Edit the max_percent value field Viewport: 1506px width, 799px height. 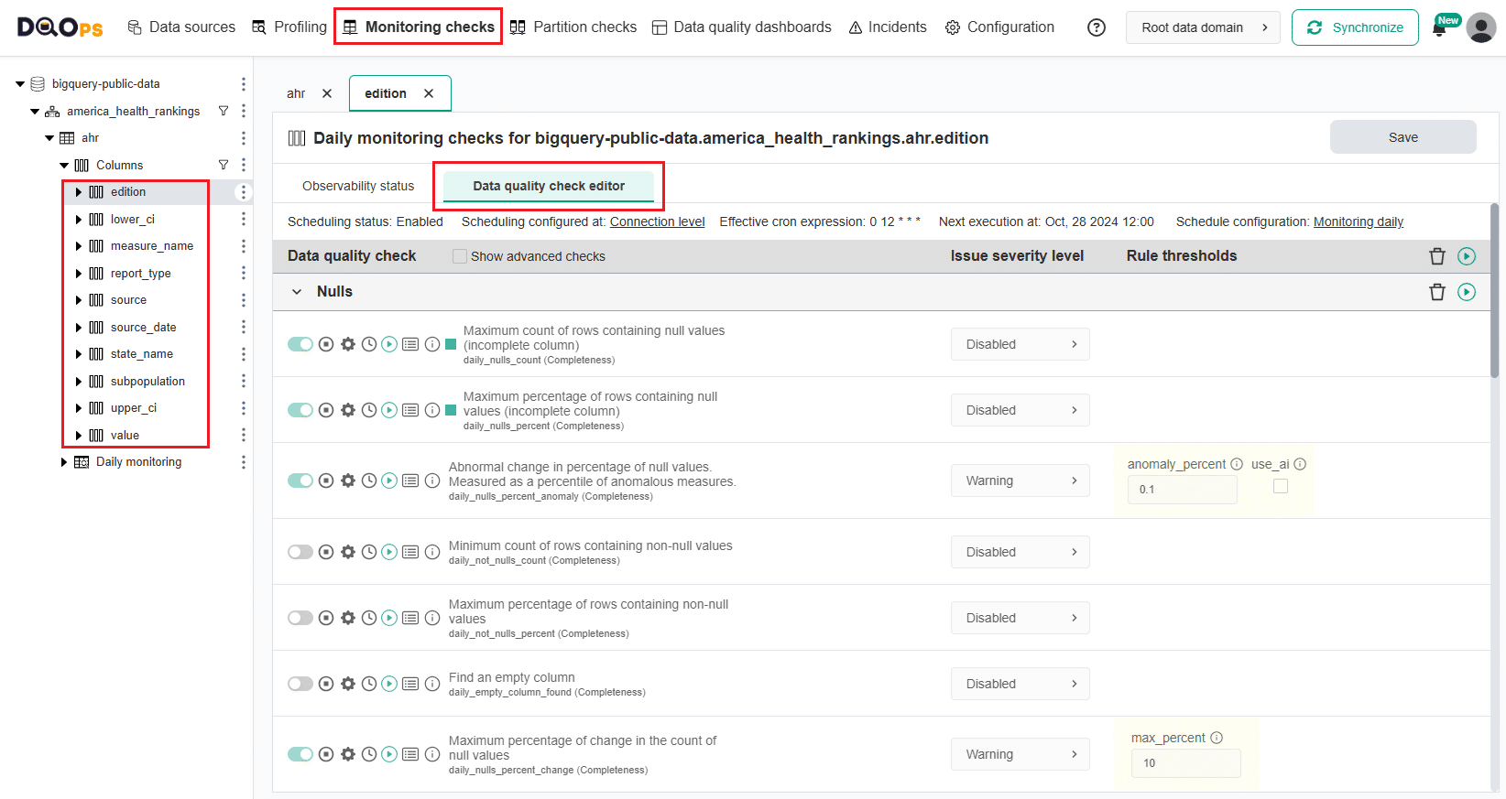pyautogui.click(x=1186, y=763)
